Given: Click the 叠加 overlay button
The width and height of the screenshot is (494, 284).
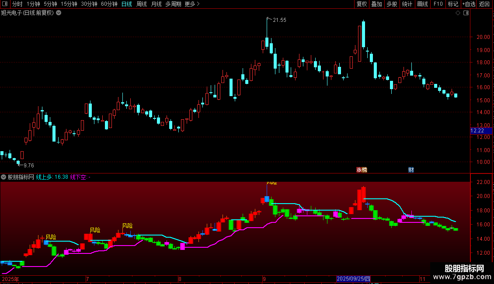Looking at the screenshot, I should [376, 4].
